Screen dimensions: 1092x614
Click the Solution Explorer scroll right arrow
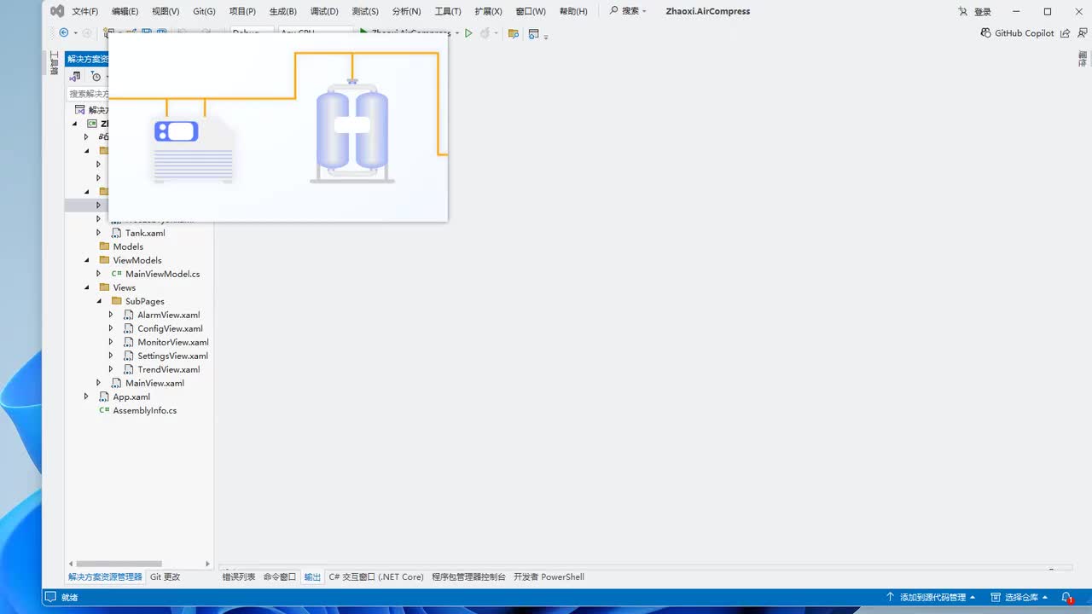[x=207, y=564]
